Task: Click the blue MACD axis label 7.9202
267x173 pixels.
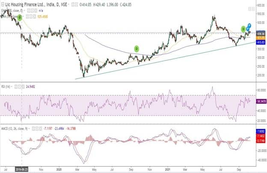Action: 261,131
